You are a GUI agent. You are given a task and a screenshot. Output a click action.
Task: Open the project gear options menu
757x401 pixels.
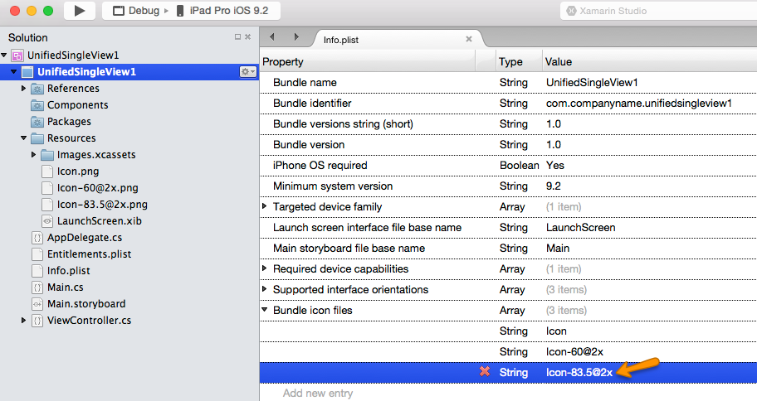tap(247, 72)
